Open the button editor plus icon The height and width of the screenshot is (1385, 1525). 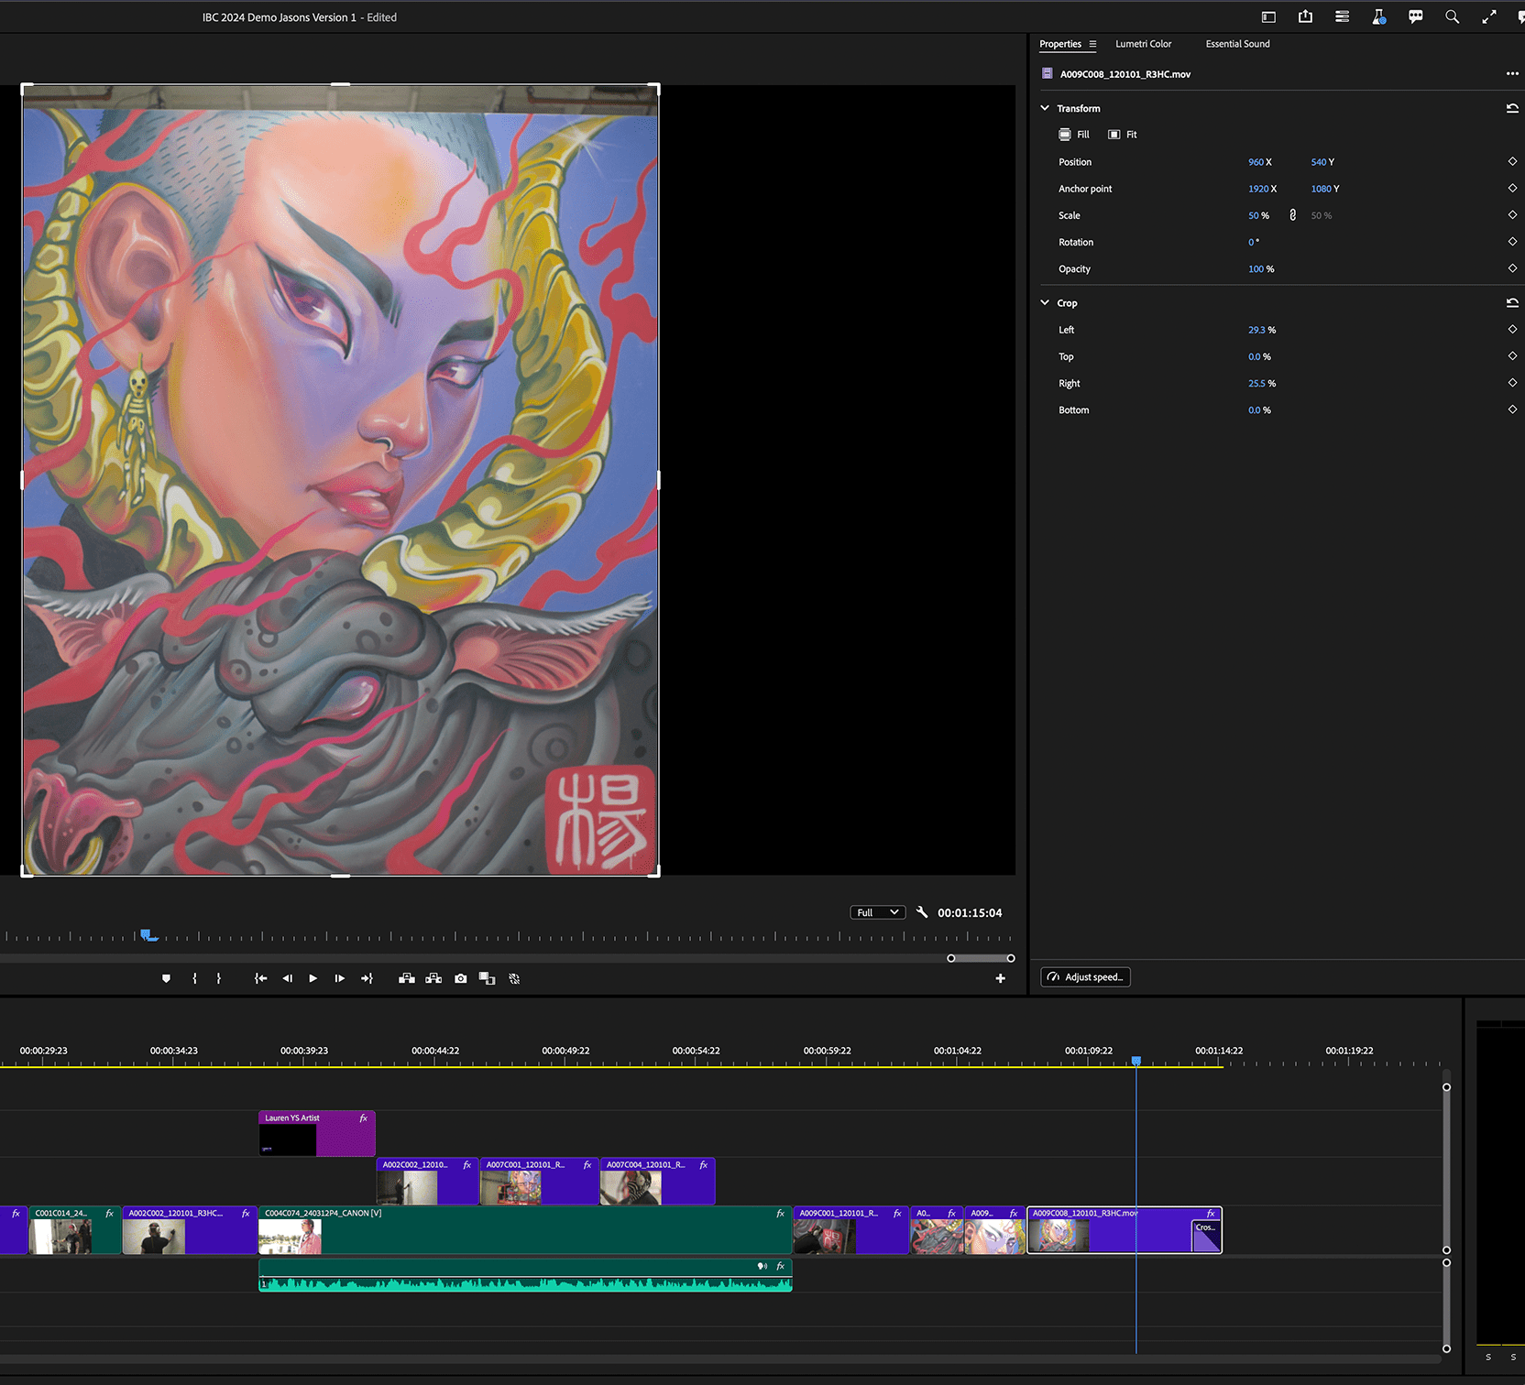[1000, 978]
